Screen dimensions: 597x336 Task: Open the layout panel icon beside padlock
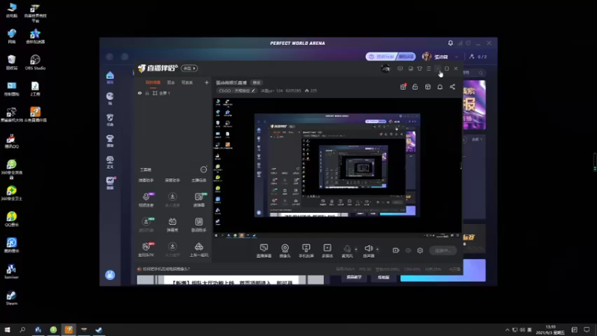428,87
